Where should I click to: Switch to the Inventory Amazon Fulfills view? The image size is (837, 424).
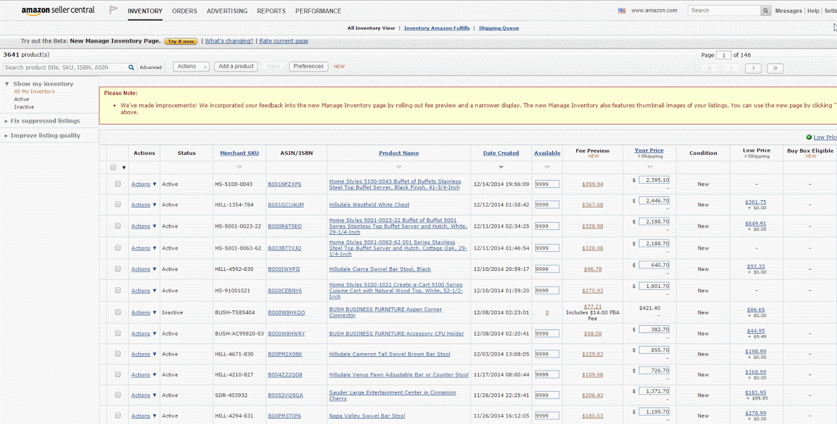tap(436, 28)
